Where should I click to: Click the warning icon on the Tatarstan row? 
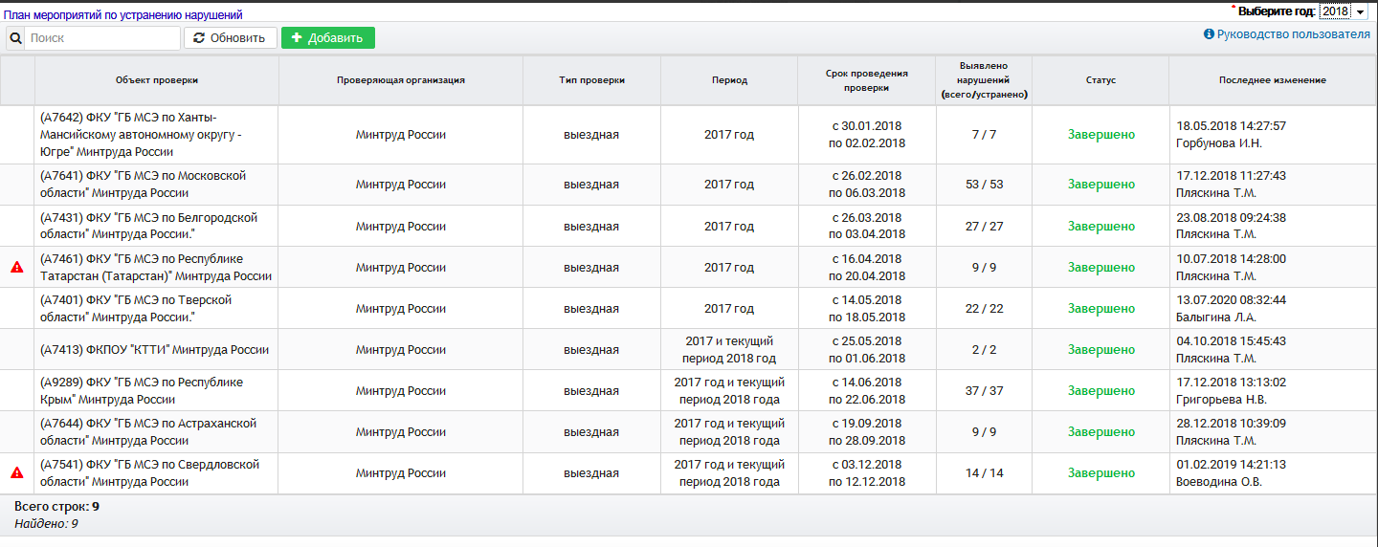(16, 268)
